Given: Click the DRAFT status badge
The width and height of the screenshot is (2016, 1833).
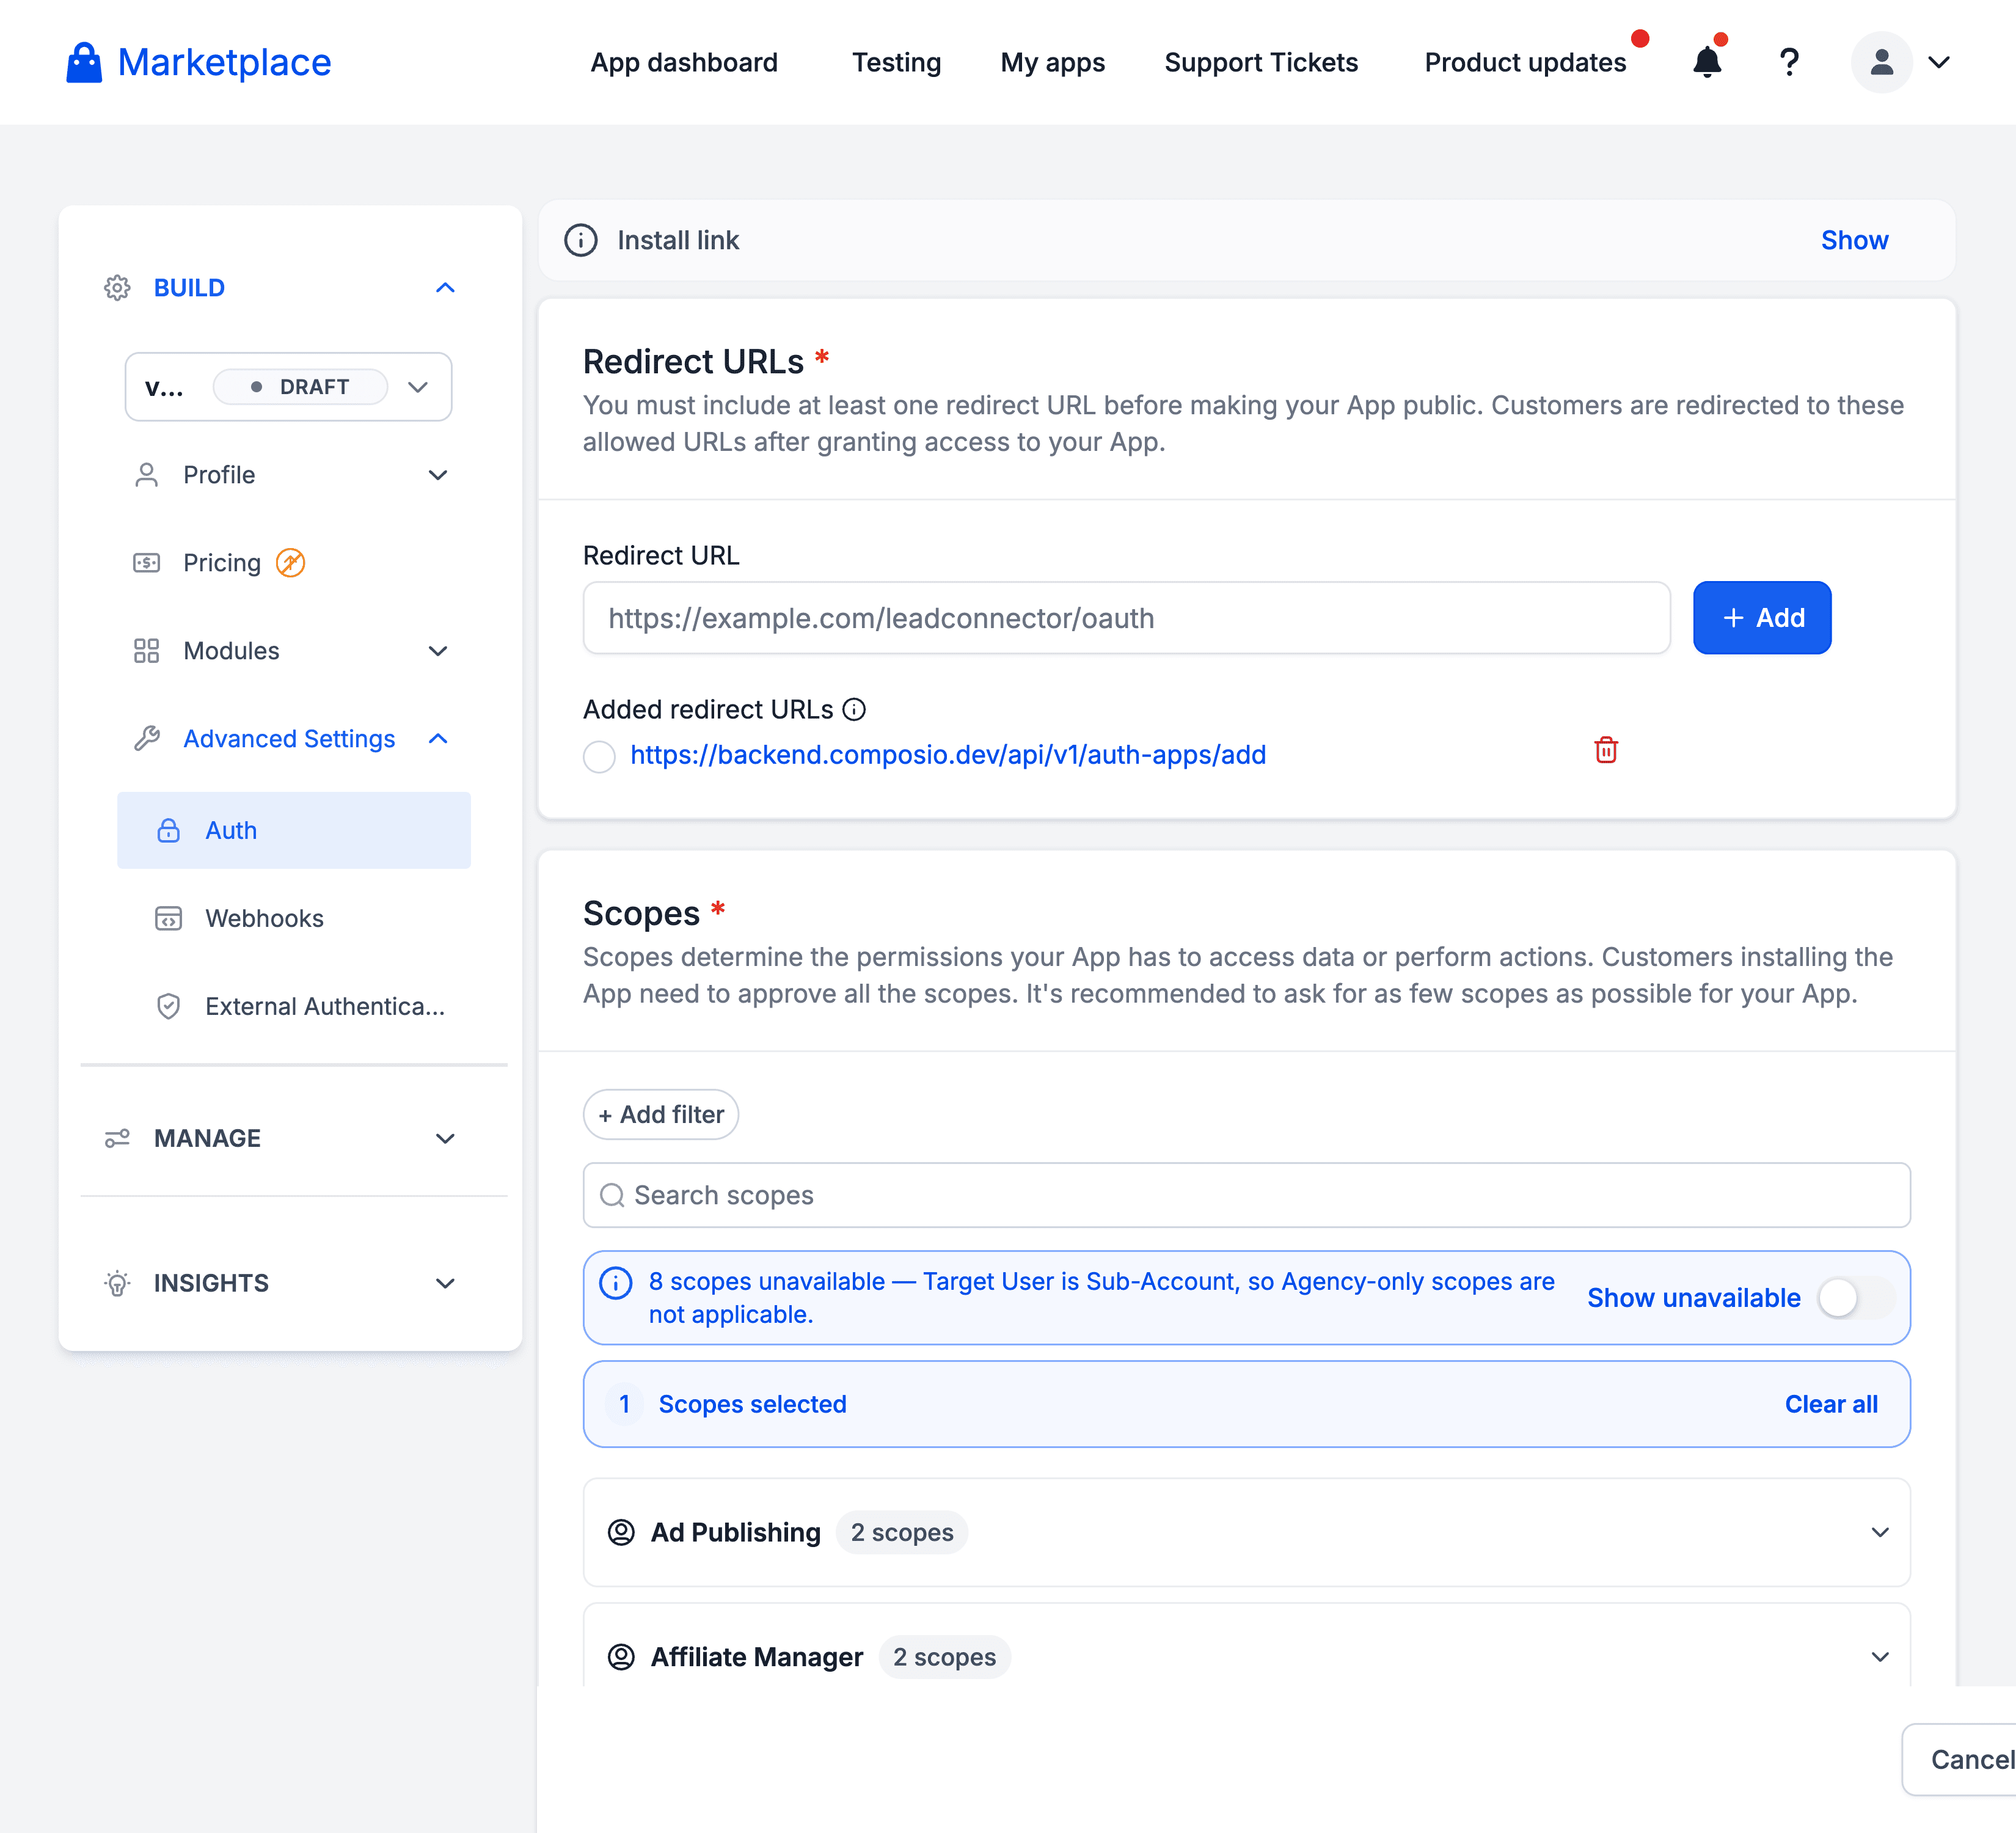Looking at the screenshot, I should 300,387.
